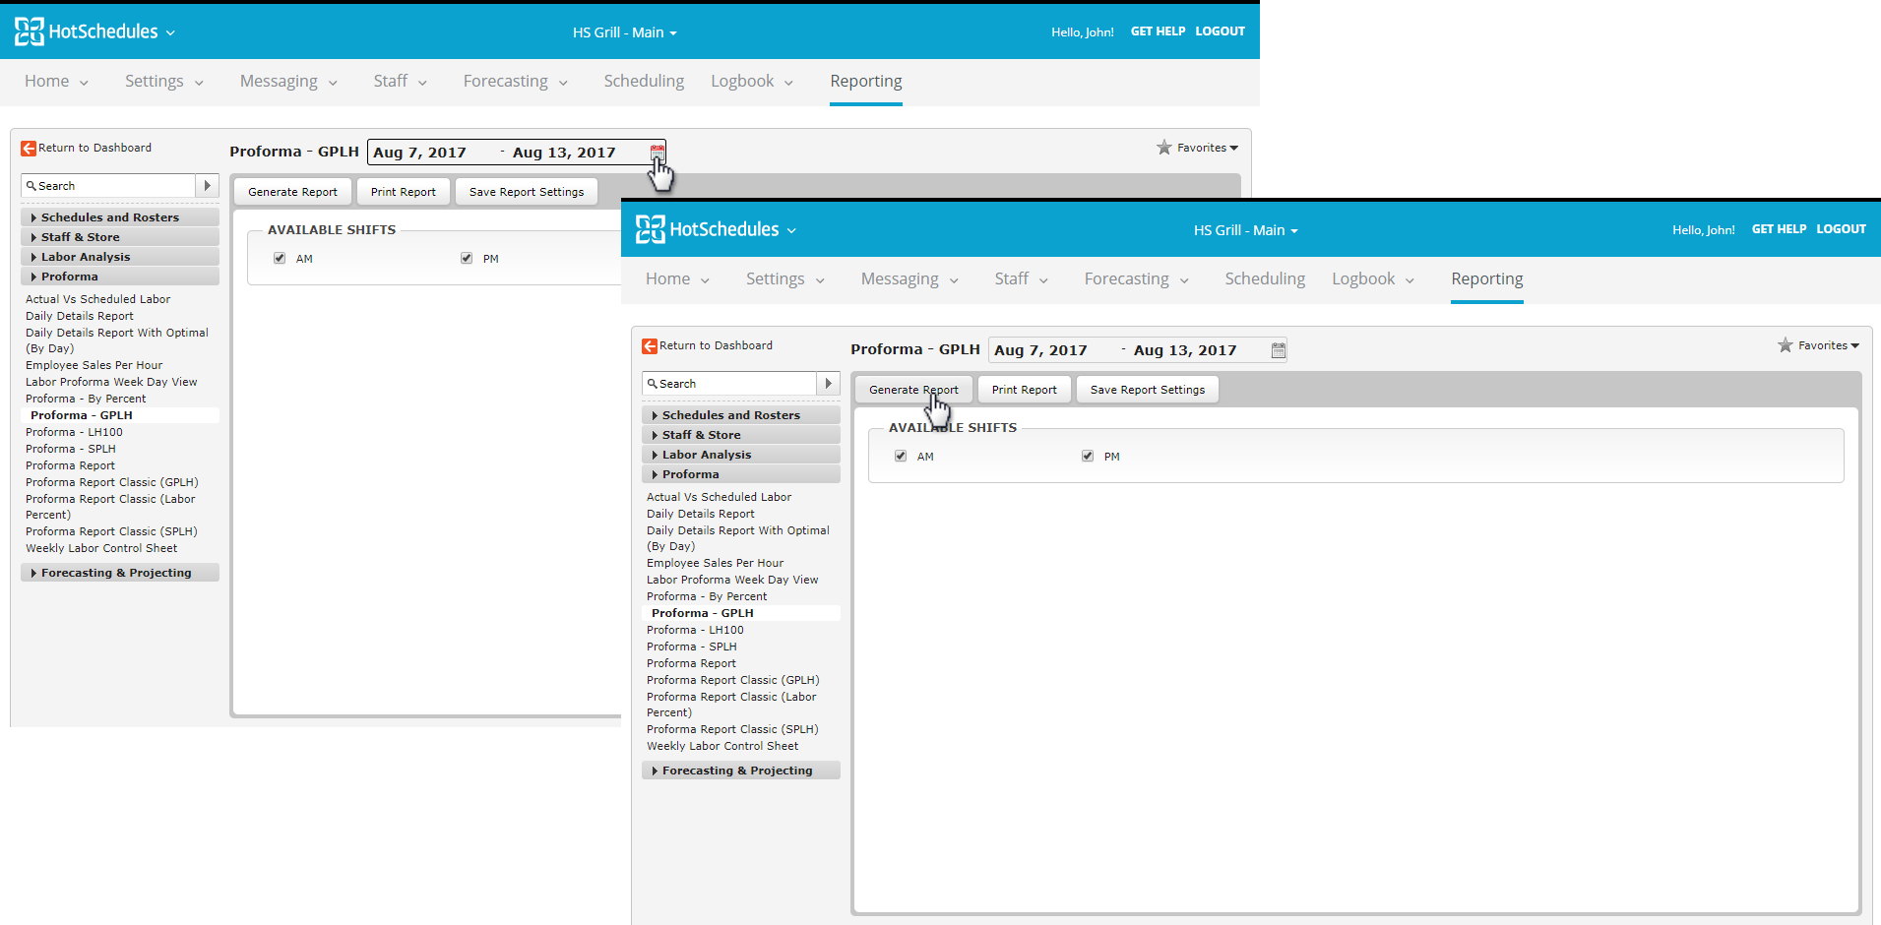Click HotSchedules logo in back window
The image size is (1881, 925).
[x=86, y=31]
